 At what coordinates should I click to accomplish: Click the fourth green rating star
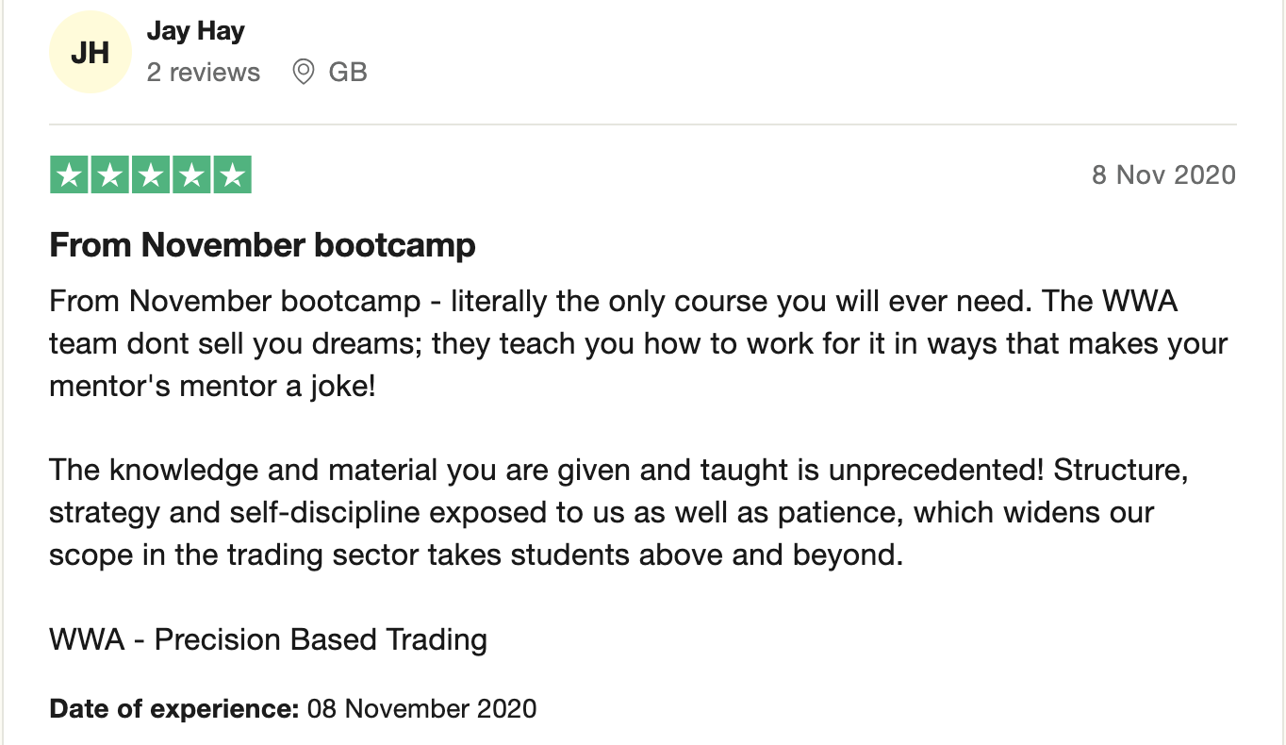coord(191,175)
